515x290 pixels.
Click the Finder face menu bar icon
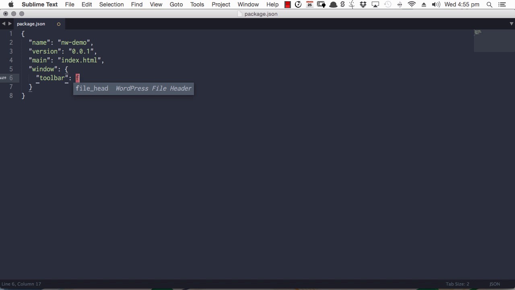point(352,4)
